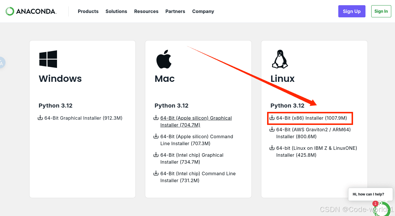395x216 pixels.
Task: Click download icon beside Intel chip Command Line
Action: pyautogui.click(x=156, y=173)
